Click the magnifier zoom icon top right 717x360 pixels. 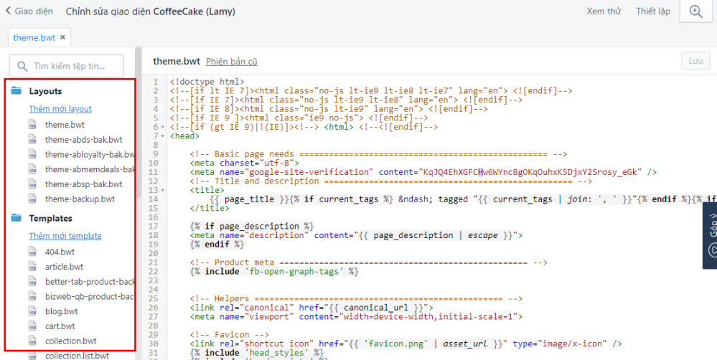[695, 11]
